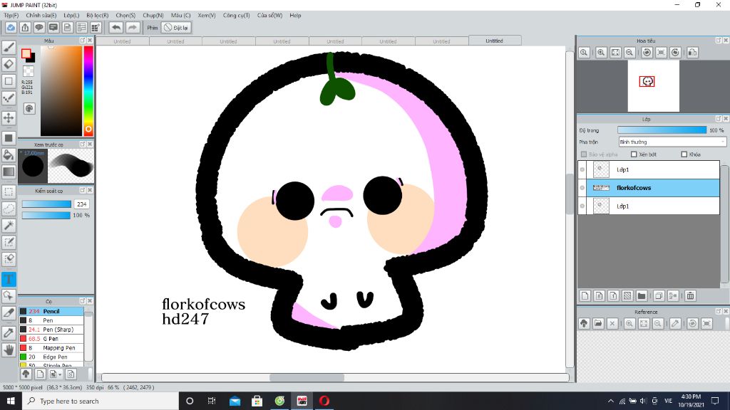This screenshot has height=410, width=730.
Task: Open the Pha trộn blend mode dropdown
Action: pos(672,142)
